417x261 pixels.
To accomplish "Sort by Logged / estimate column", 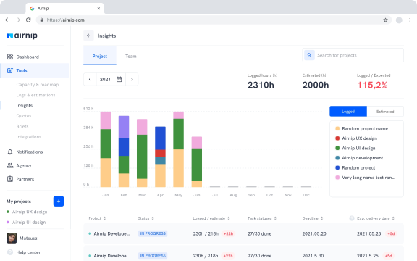I will pyautogui.click(x=211, y=218).
